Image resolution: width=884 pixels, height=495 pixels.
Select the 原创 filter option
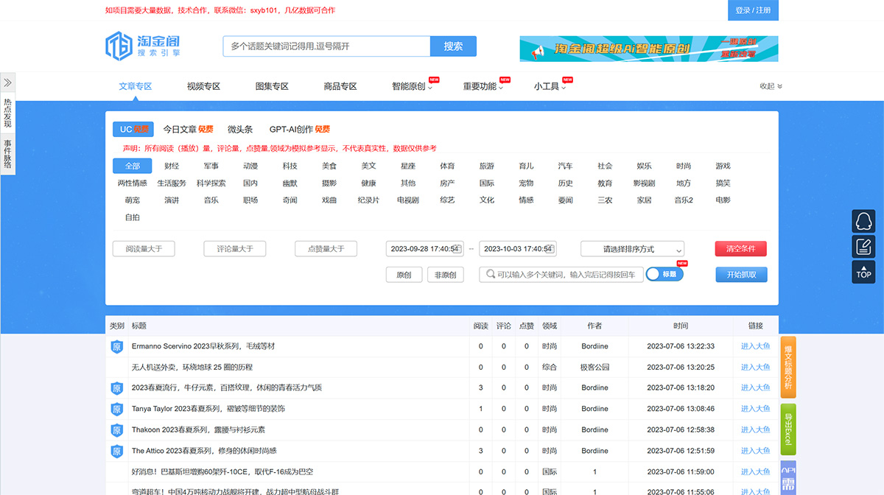[404, 273]
